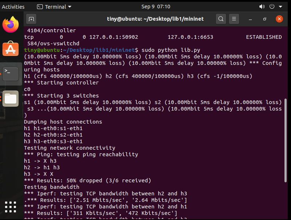The image size is (291, 220).
Task: Restore the terminal window size
Action: point(265,19)
